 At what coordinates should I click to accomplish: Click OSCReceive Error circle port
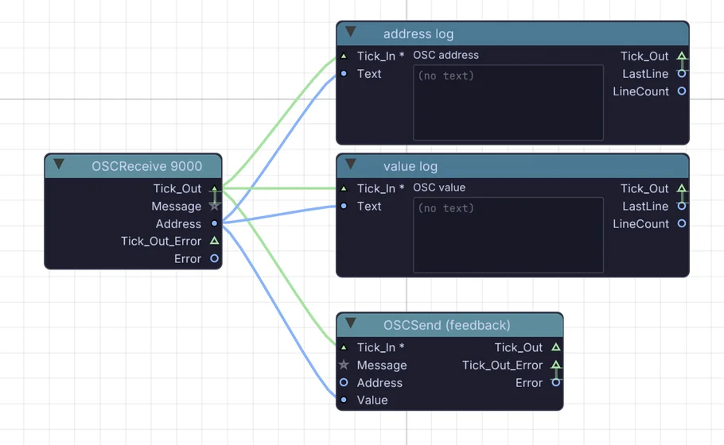point(214,258)
